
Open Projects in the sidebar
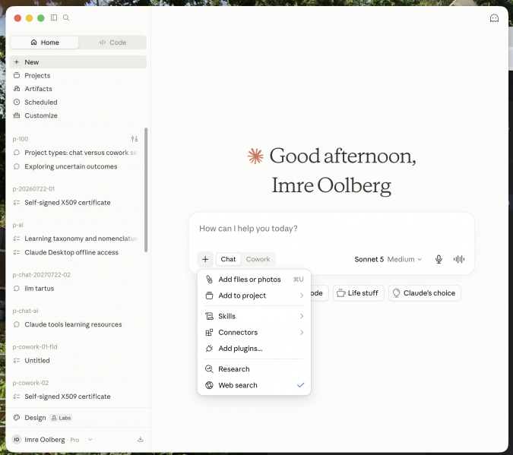click(78, 75)
